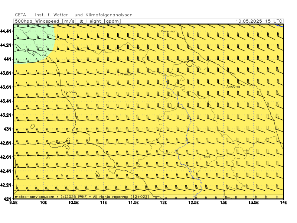Click the 14E longitude label

[283, 203]
